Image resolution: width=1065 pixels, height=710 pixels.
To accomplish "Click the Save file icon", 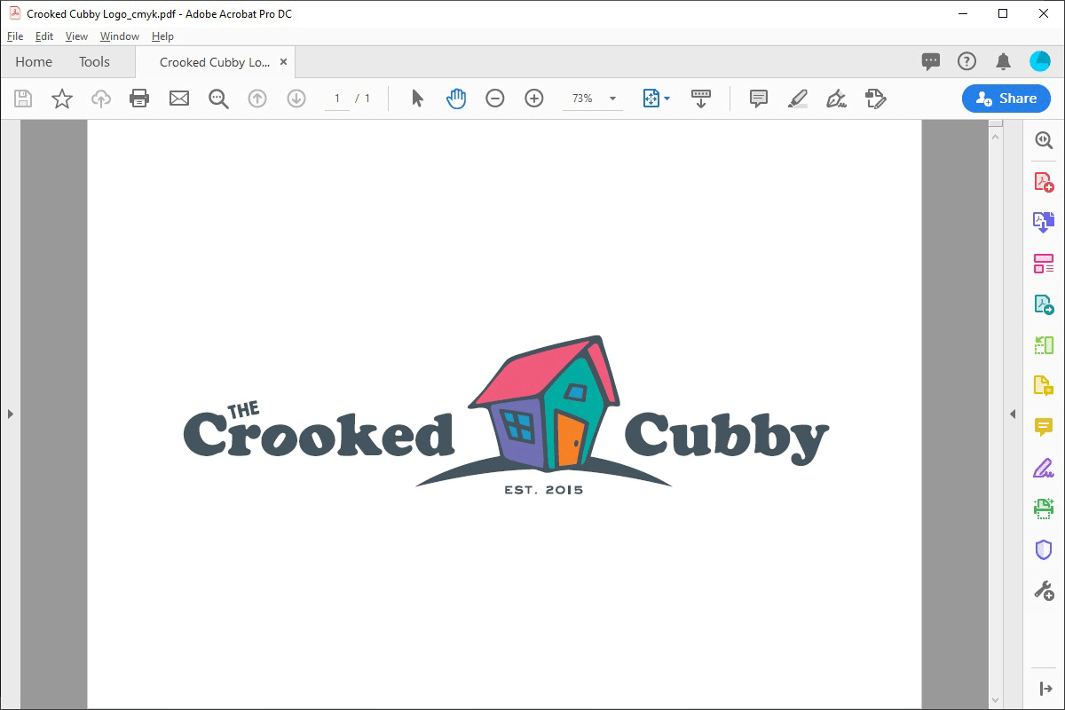I will pos(23,99).
